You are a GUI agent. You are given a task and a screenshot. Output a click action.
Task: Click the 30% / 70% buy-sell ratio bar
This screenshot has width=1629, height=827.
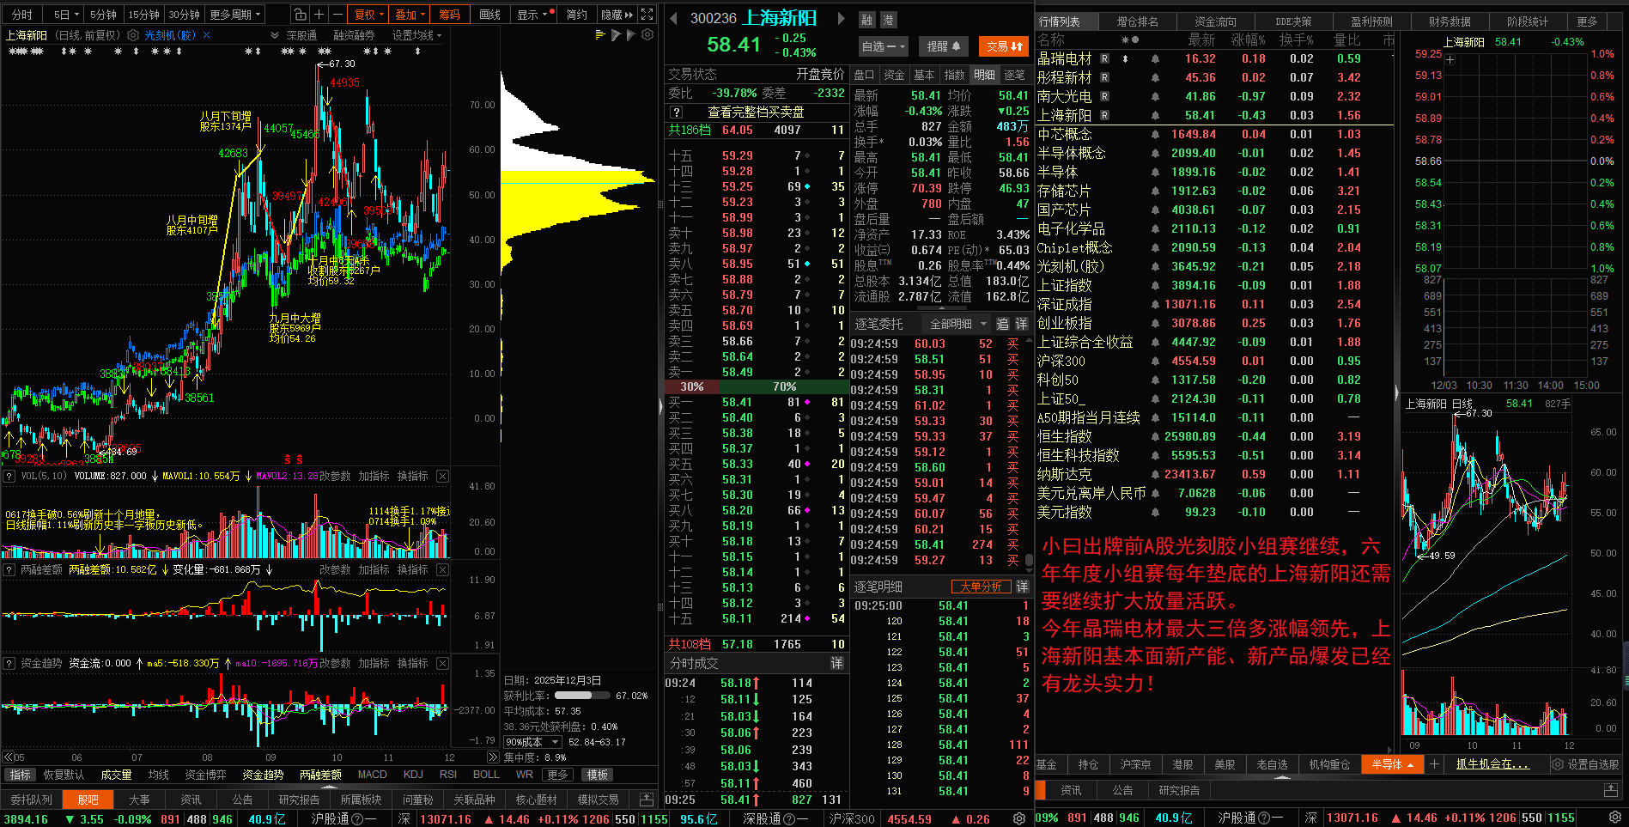pyautogui.click(x=756, y=387)
